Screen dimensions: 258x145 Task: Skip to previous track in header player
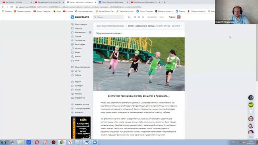point(135,17)
